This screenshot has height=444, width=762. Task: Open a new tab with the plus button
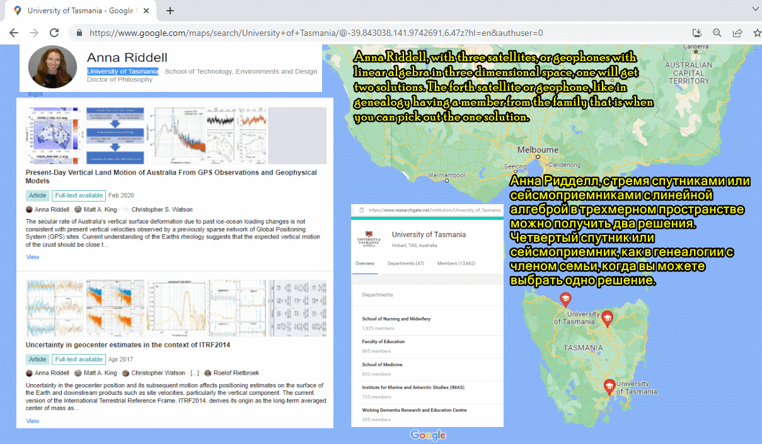pos(170,11)
